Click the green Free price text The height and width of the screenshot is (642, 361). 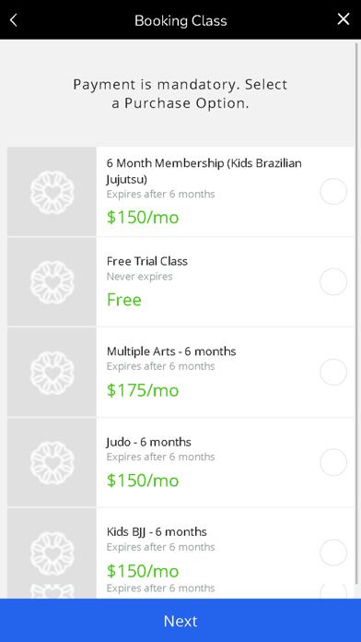[124, 300]
